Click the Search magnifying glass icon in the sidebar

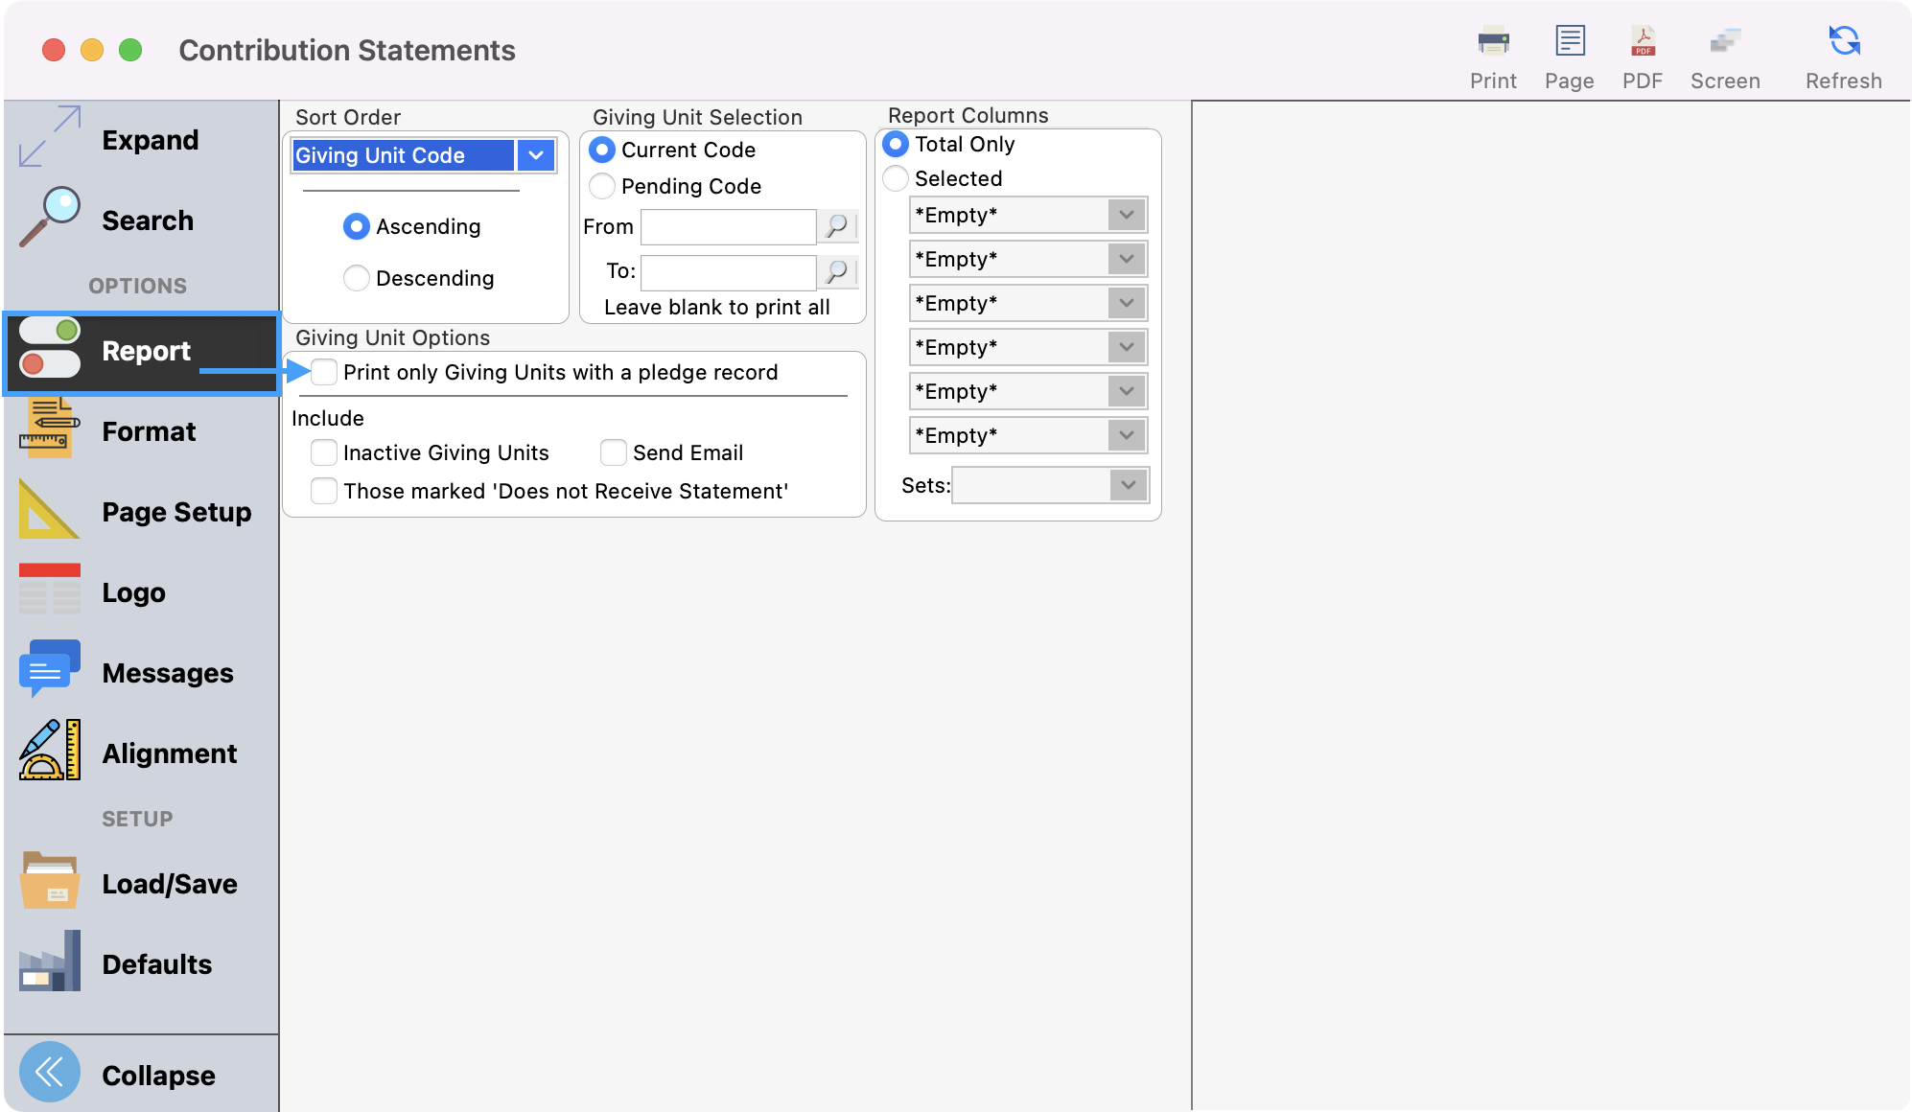click(49, 218)
